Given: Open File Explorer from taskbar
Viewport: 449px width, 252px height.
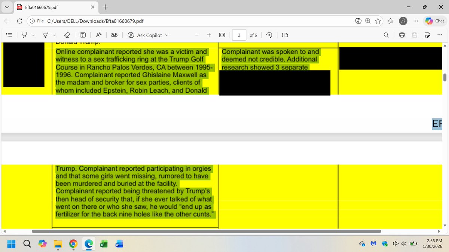Looking at the screenshot, I should pos(57,244).
